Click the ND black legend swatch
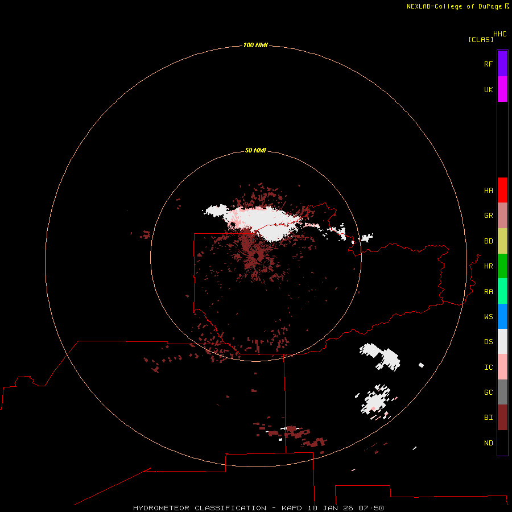This screenshot has height=512, width=512. tap(502, 443)
